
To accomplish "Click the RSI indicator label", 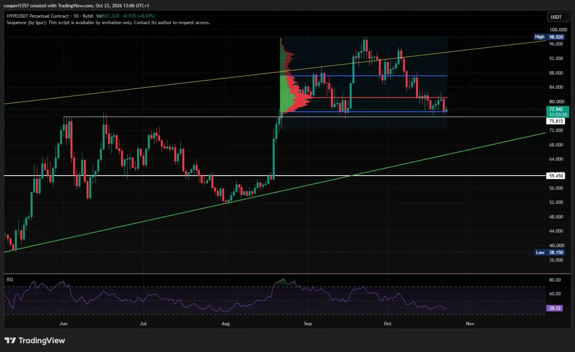I will [x=10, y=279].
